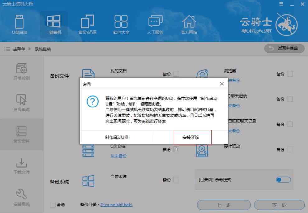Toggle the 杀毒模式 switch
This screenshot has width=308, height=213.
[283, 180]
